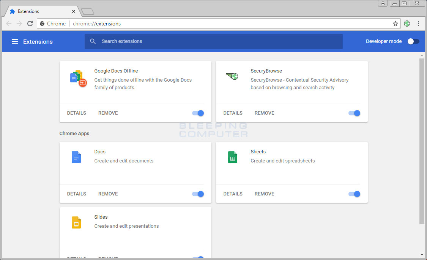
Task: Click the reload page icon
Action: click(30, 23)
